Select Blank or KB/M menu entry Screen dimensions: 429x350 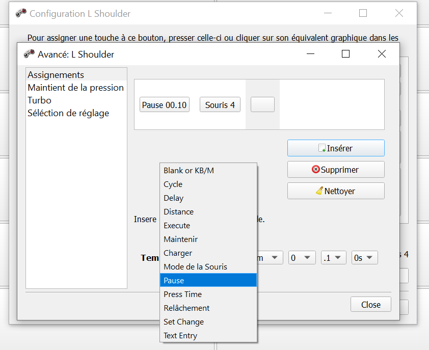(189, 171)
